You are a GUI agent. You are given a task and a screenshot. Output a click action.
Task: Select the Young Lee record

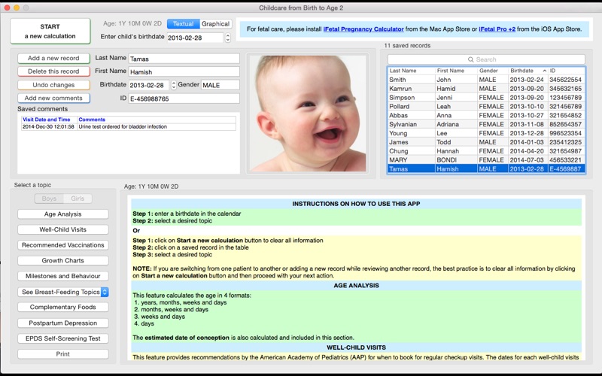point(486,133)
